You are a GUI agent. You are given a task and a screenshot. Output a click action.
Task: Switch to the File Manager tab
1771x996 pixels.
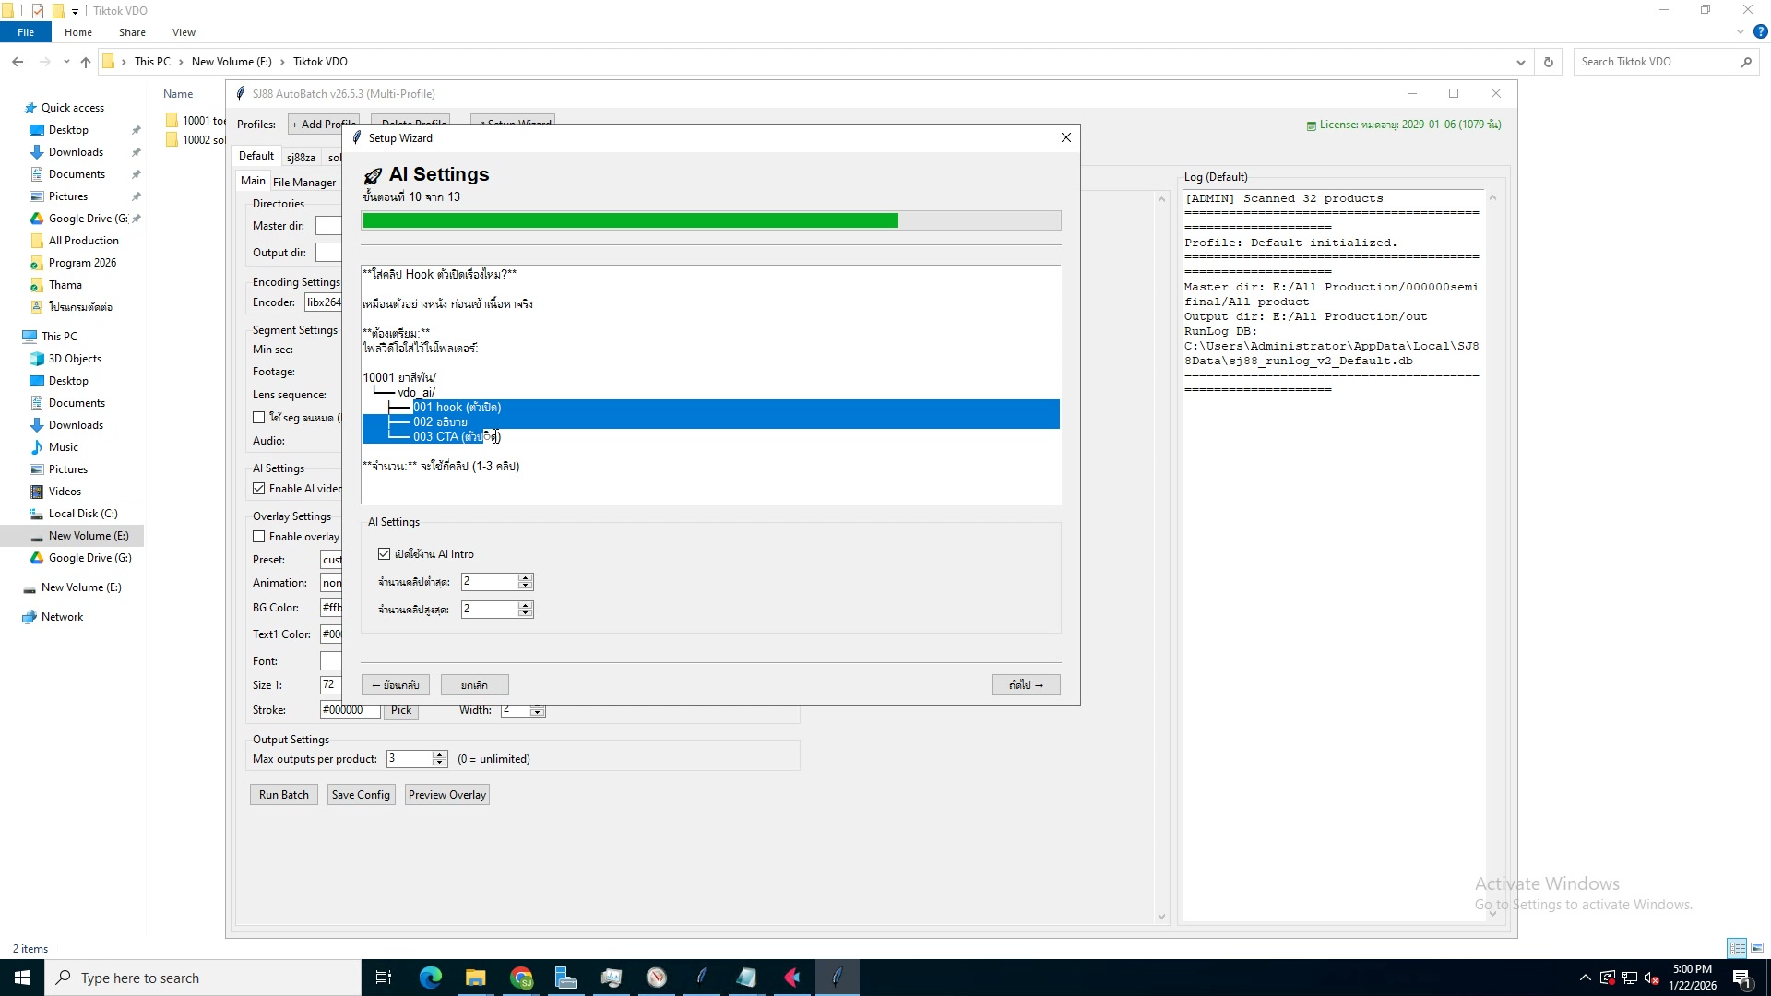pyautogui.click(x=304, y=183)
